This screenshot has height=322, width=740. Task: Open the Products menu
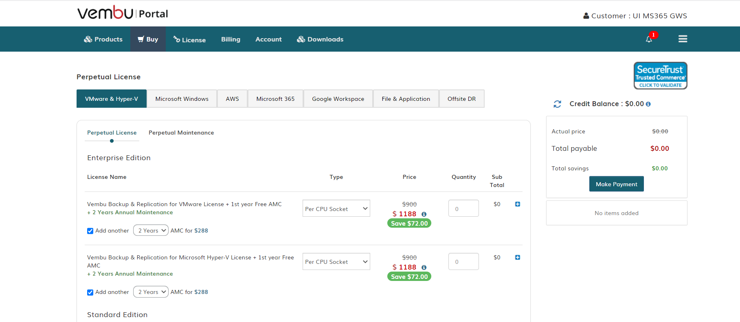point(103,39)
